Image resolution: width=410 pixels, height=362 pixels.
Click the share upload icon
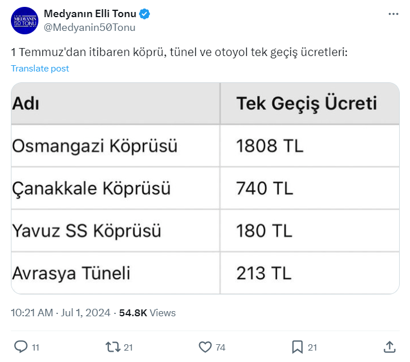(389, 347)
